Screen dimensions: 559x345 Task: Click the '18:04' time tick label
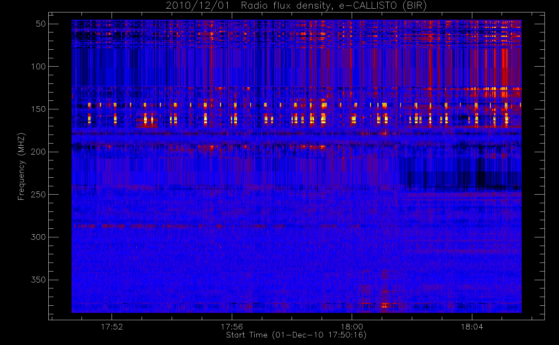tap(472, 327)
